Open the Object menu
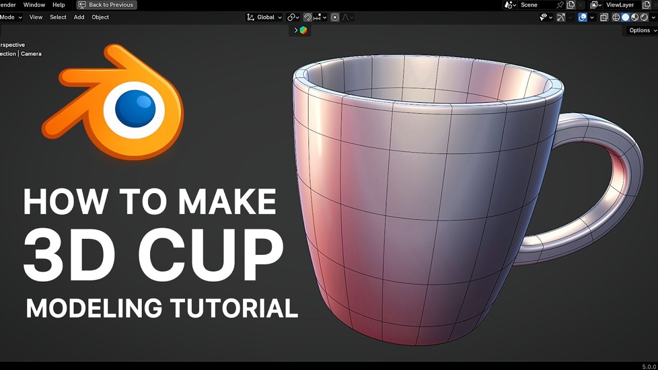 tap(100, 17)
